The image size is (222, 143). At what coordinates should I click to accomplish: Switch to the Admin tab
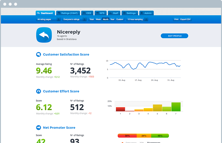pyautogui.click(x=147, y=13)
